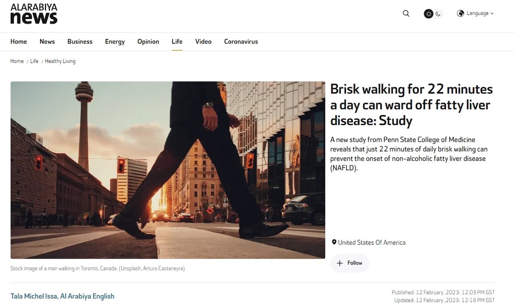This screenshot has width=514, height=308.
Task: Click the location pin icon
Action: [334, 242]
